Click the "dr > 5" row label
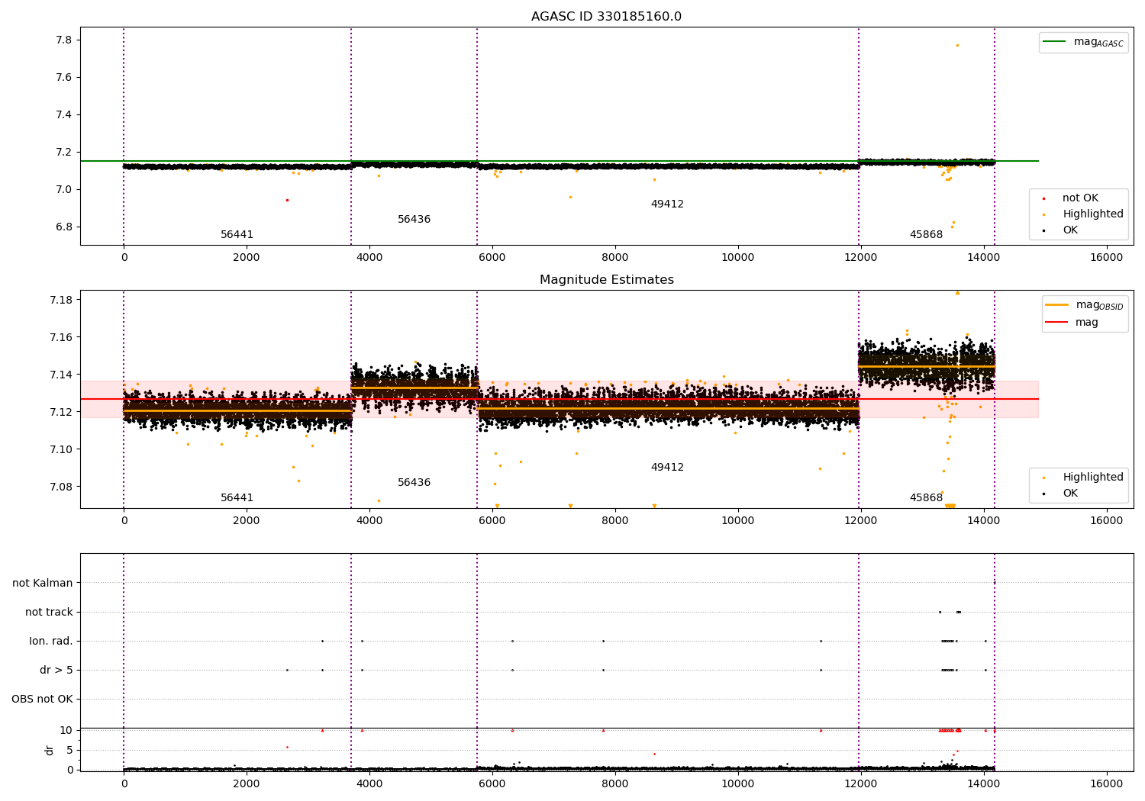This screenshot has width=1145, height=801. tap(56, 671)
